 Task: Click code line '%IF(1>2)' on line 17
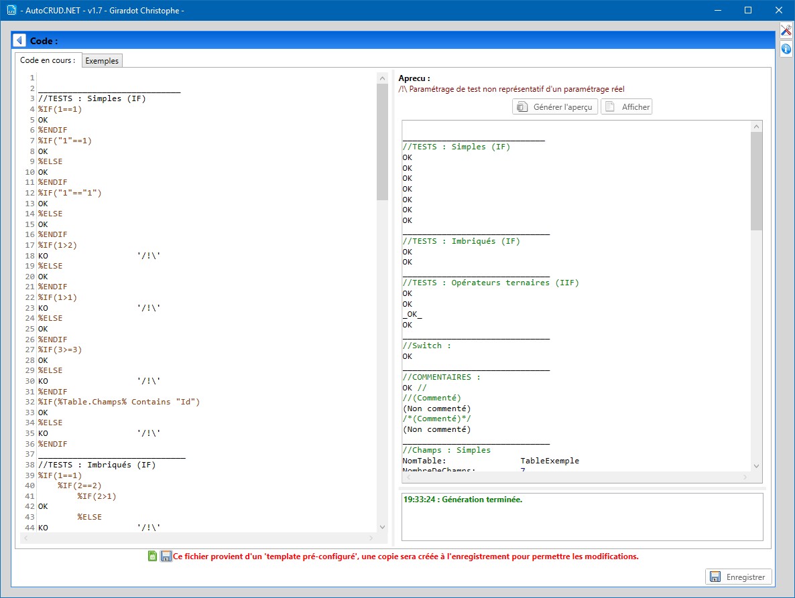click(x=57, y=245)
